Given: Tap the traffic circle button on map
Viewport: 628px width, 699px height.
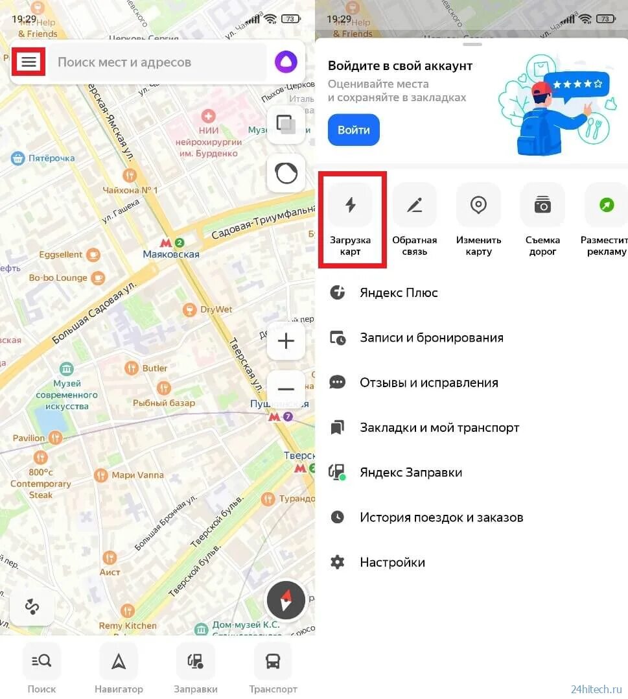Looking at the screenshot, I should (x=286, y=173).
